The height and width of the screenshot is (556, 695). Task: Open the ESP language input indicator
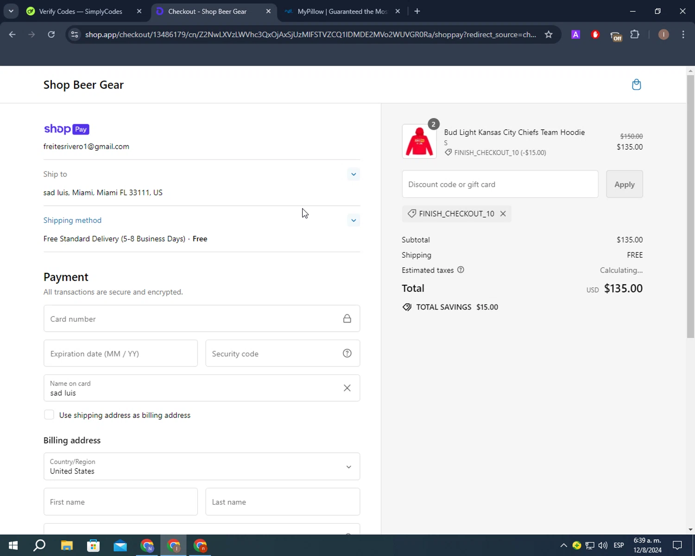tap(619, 545)
